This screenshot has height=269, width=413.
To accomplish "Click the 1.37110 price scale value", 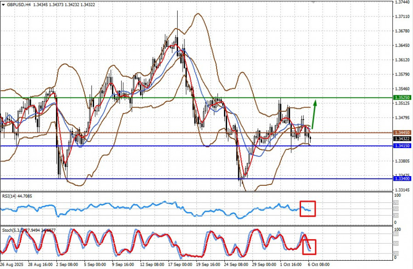I will [x=402, y=17].
